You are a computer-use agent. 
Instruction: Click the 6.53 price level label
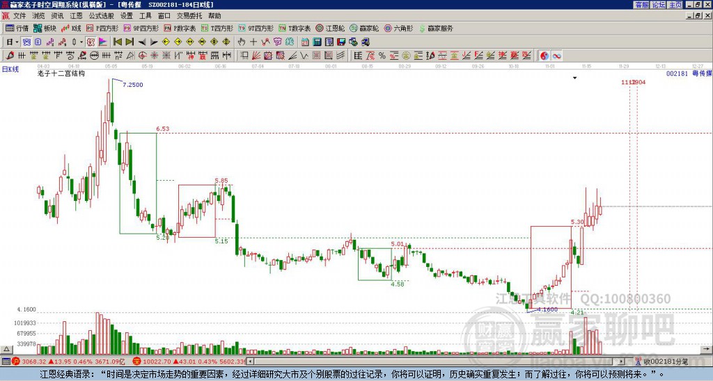(162, 129)
